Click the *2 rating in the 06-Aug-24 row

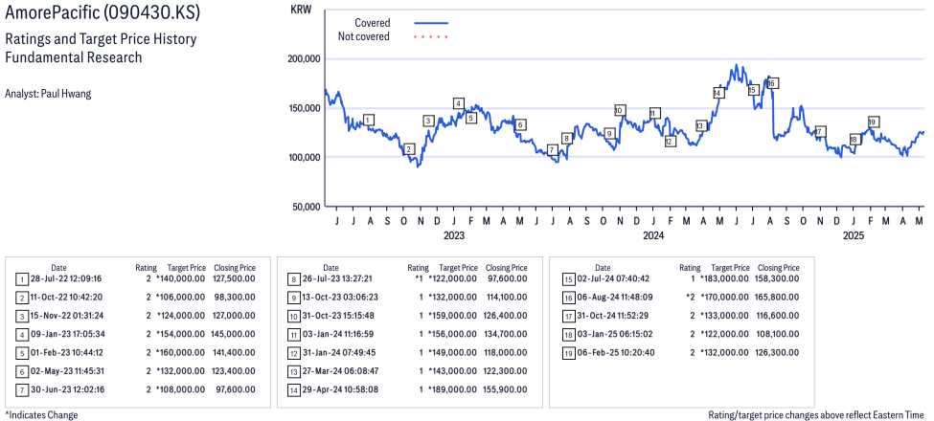click(x=691, y=297)
